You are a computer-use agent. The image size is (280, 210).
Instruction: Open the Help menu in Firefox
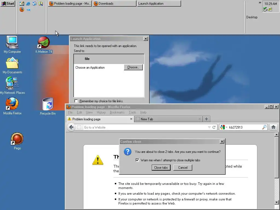[x=143, y=112]
